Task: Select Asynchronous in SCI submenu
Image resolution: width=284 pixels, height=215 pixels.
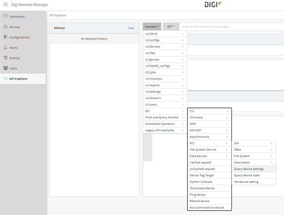Action: [x=209, y=137]
